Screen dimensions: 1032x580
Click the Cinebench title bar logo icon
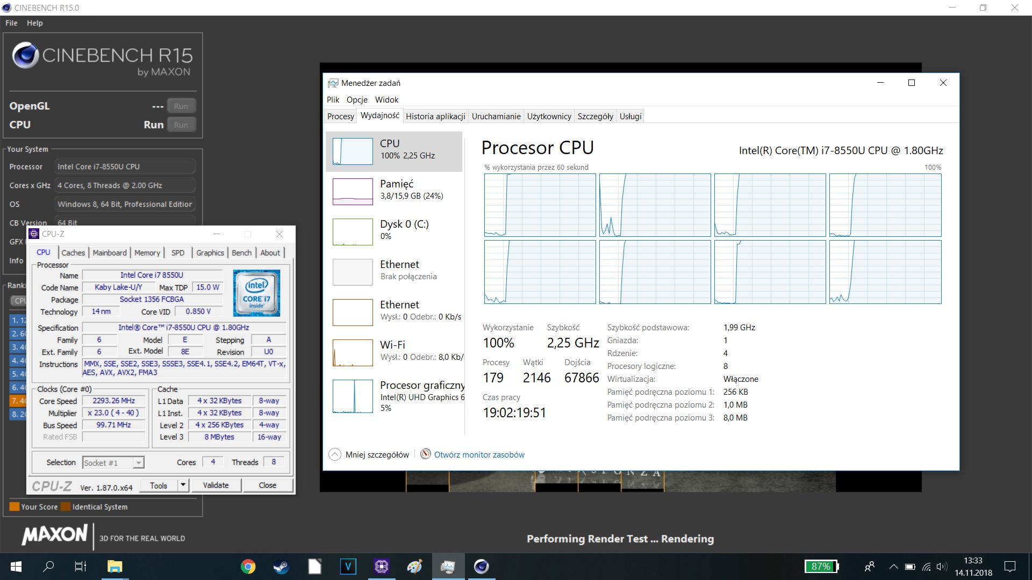tap(7, 8)
